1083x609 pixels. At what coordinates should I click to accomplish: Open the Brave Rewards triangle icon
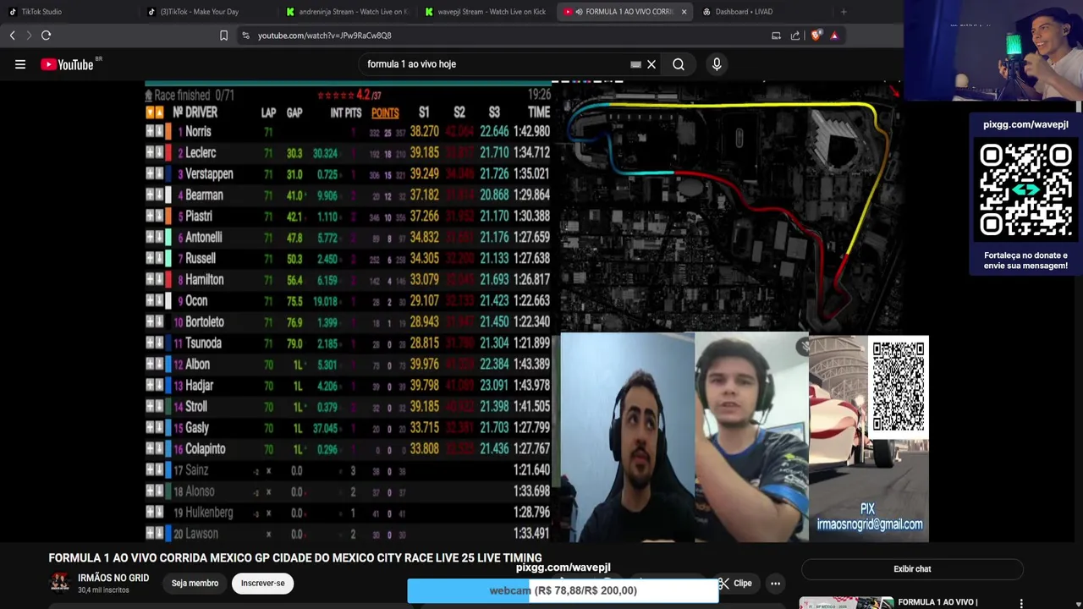(834, 36)
